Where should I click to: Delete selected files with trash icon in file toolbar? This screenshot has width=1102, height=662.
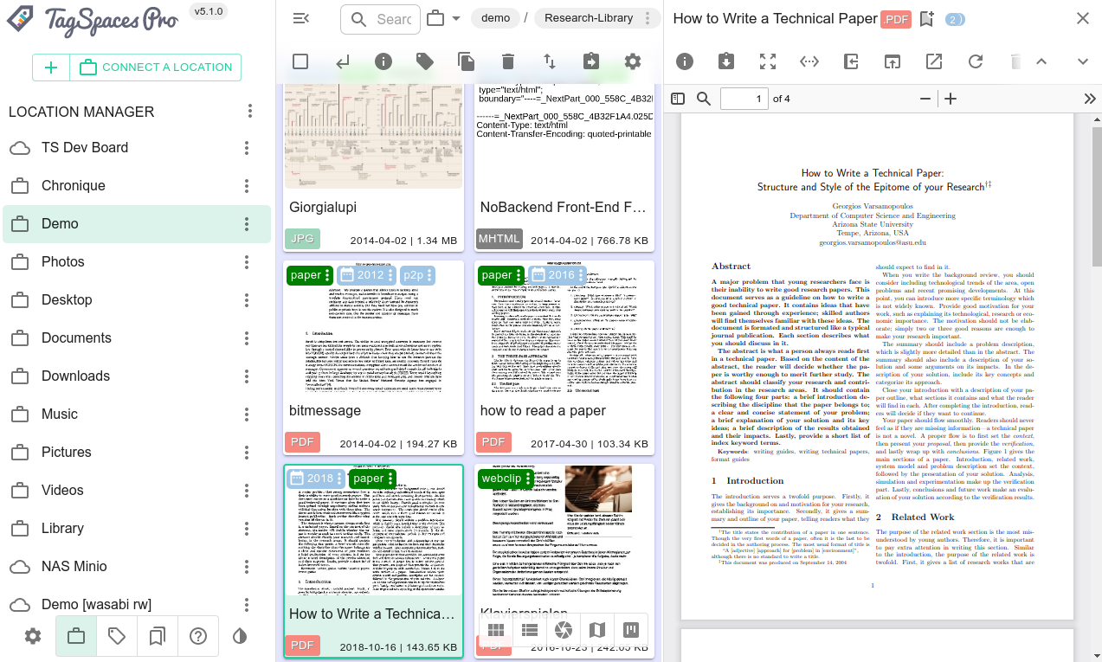pos(508,61)
